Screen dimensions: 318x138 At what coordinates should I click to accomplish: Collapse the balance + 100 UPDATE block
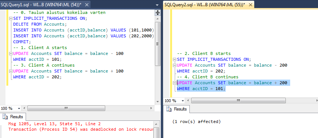pos(11,71)
